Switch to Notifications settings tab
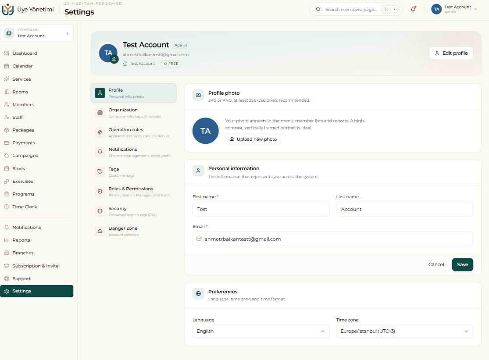This screenshot has height=360, width=489. pos(133,152)
